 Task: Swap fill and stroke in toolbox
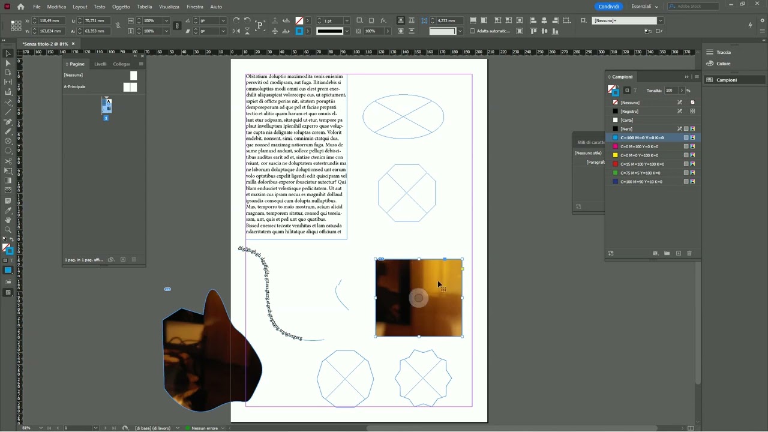11,239
